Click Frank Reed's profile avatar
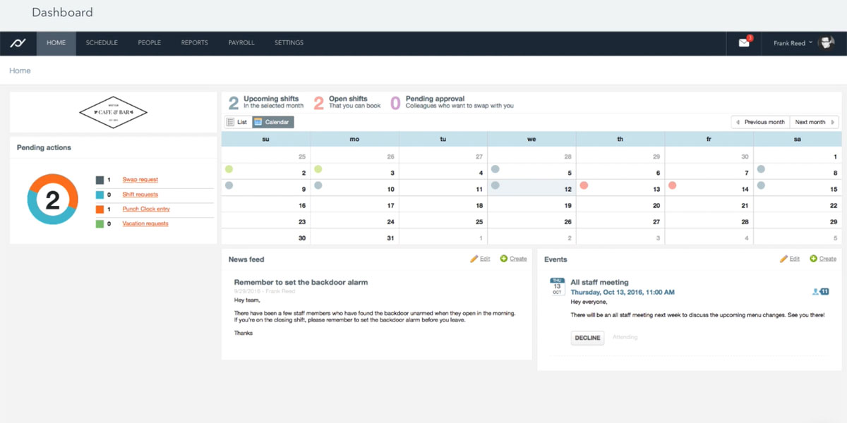 (826, 43)
